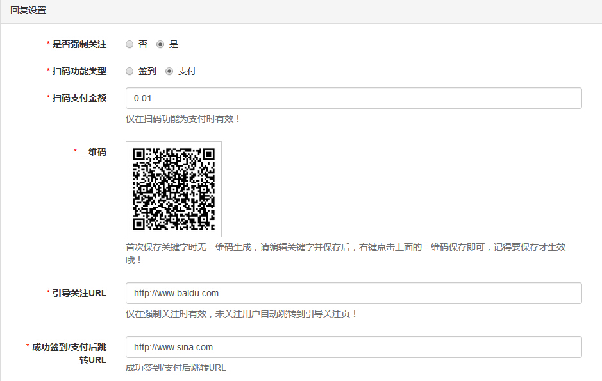Choose 签到 as 扫码功能类型

pos(130,71)
